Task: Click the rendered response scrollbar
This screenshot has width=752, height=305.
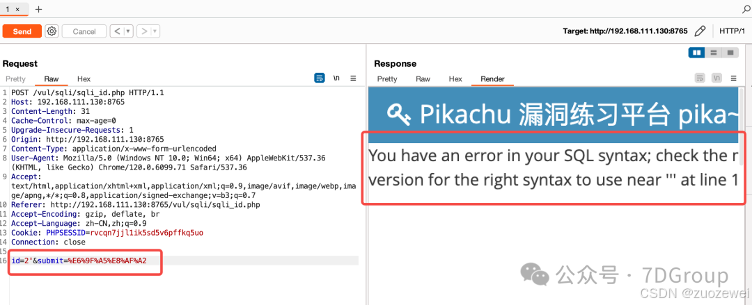Action: pyautogui.click(x=742, y=126)
